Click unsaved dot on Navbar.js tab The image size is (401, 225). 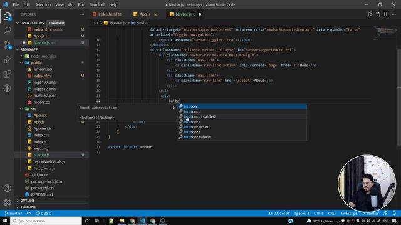click(200, 14)
